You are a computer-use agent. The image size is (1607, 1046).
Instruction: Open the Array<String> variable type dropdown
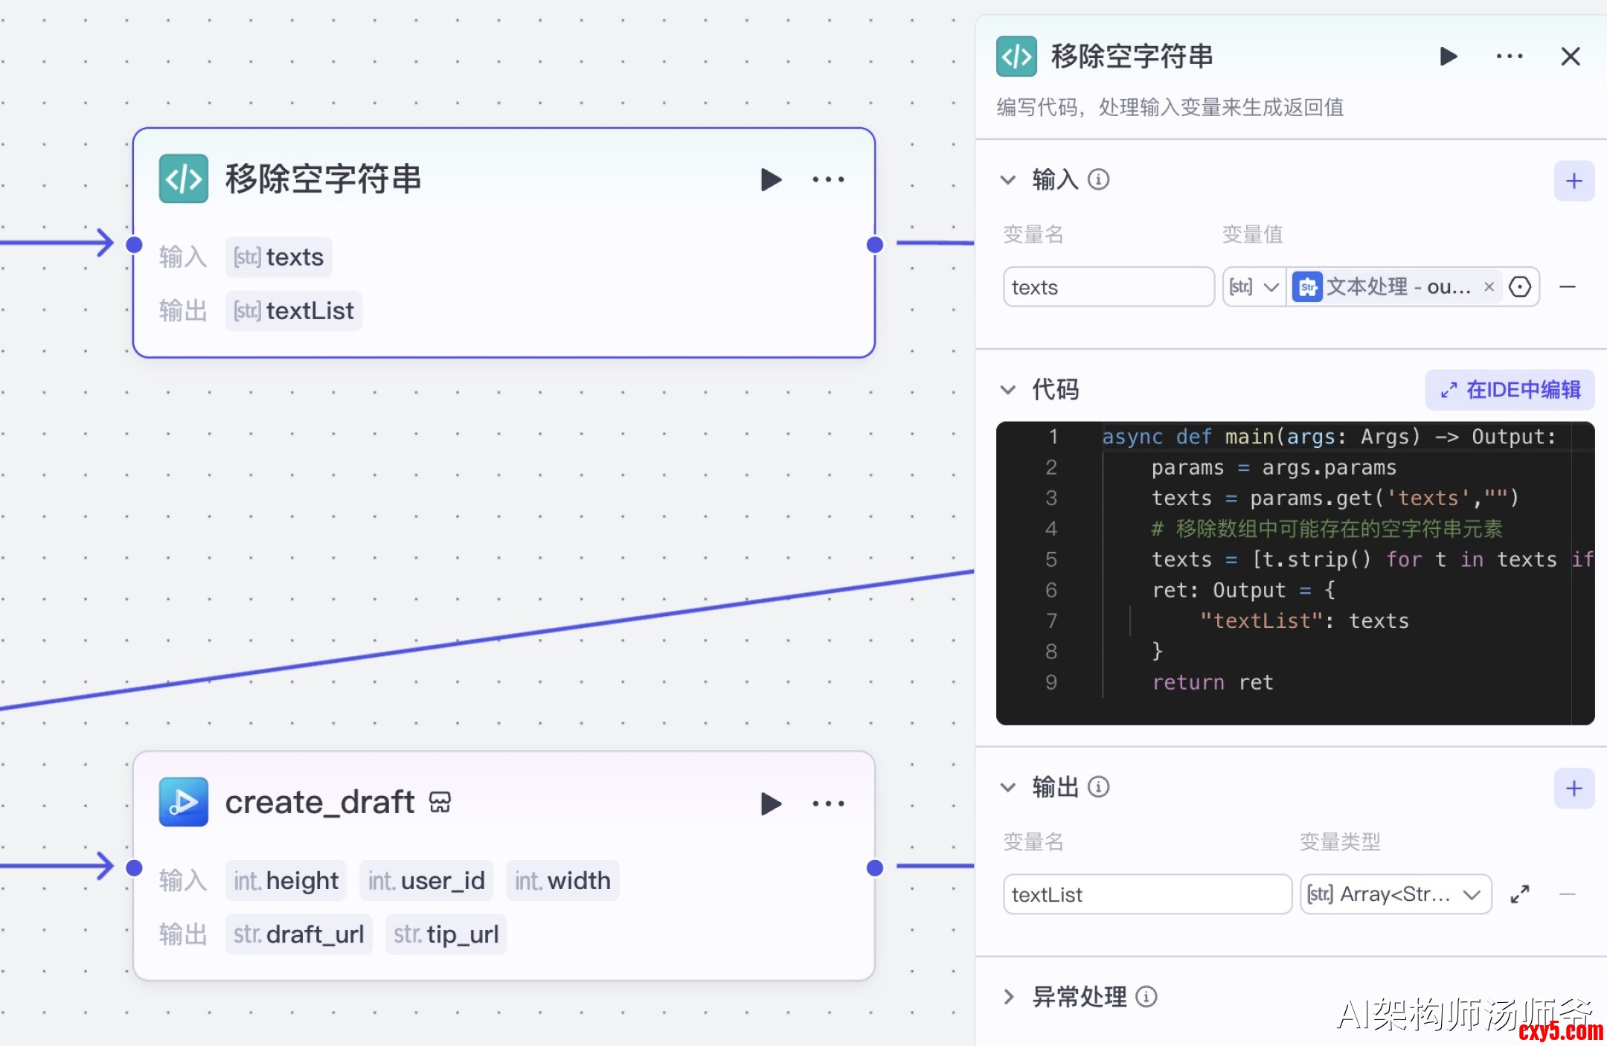coord(1395,894)
